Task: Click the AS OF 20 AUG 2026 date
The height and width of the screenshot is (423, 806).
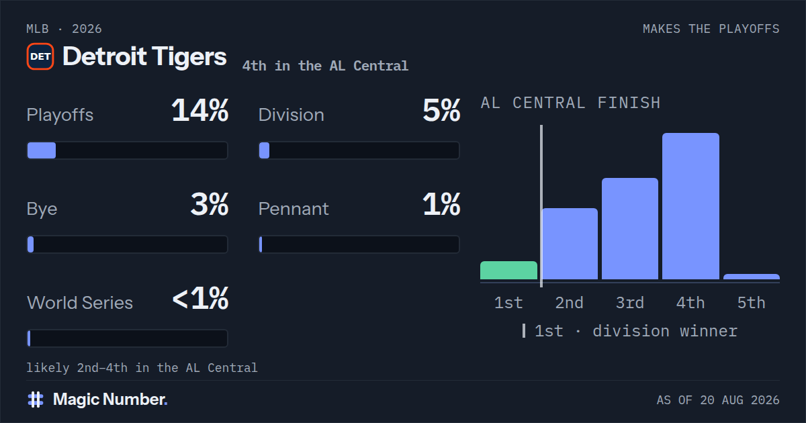Action: coord(718,400)
